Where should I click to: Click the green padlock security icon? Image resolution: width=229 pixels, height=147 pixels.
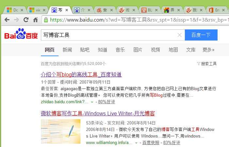(x=46, y=20)
